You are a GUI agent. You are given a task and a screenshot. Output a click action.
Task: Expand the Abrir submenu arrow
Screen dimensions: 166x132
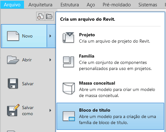click(50, 60)
